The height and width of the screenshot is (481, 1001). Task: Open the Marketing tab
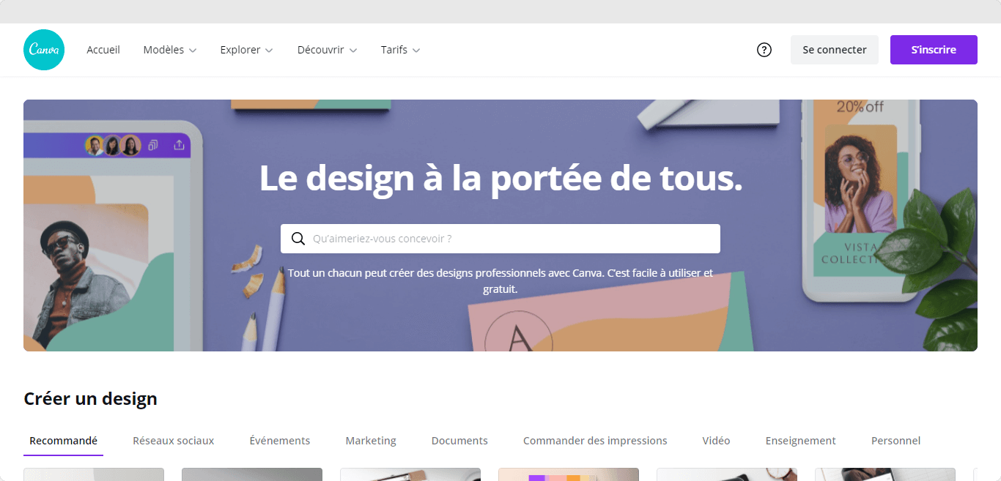coord(371,441)
